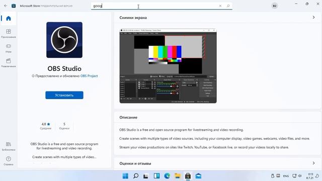Open the OBS Studio screenshot thumbnail

click(168, 66)
